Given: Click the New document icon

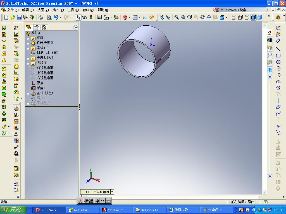Looking at the screenshot, I should click(x=6, y=17).
